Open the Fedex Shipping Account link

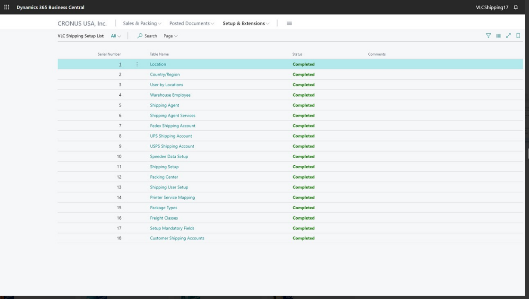coord(172,126)
